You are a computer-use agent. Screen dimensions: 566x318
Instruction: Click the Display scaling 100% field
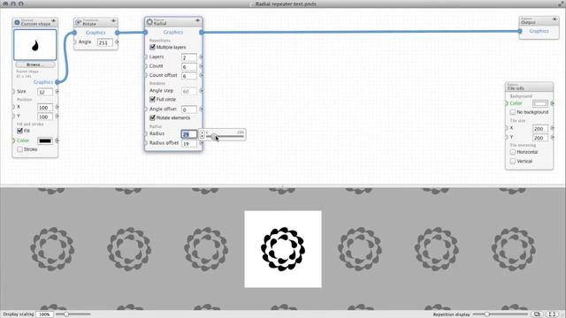click(x=45, y=314)
